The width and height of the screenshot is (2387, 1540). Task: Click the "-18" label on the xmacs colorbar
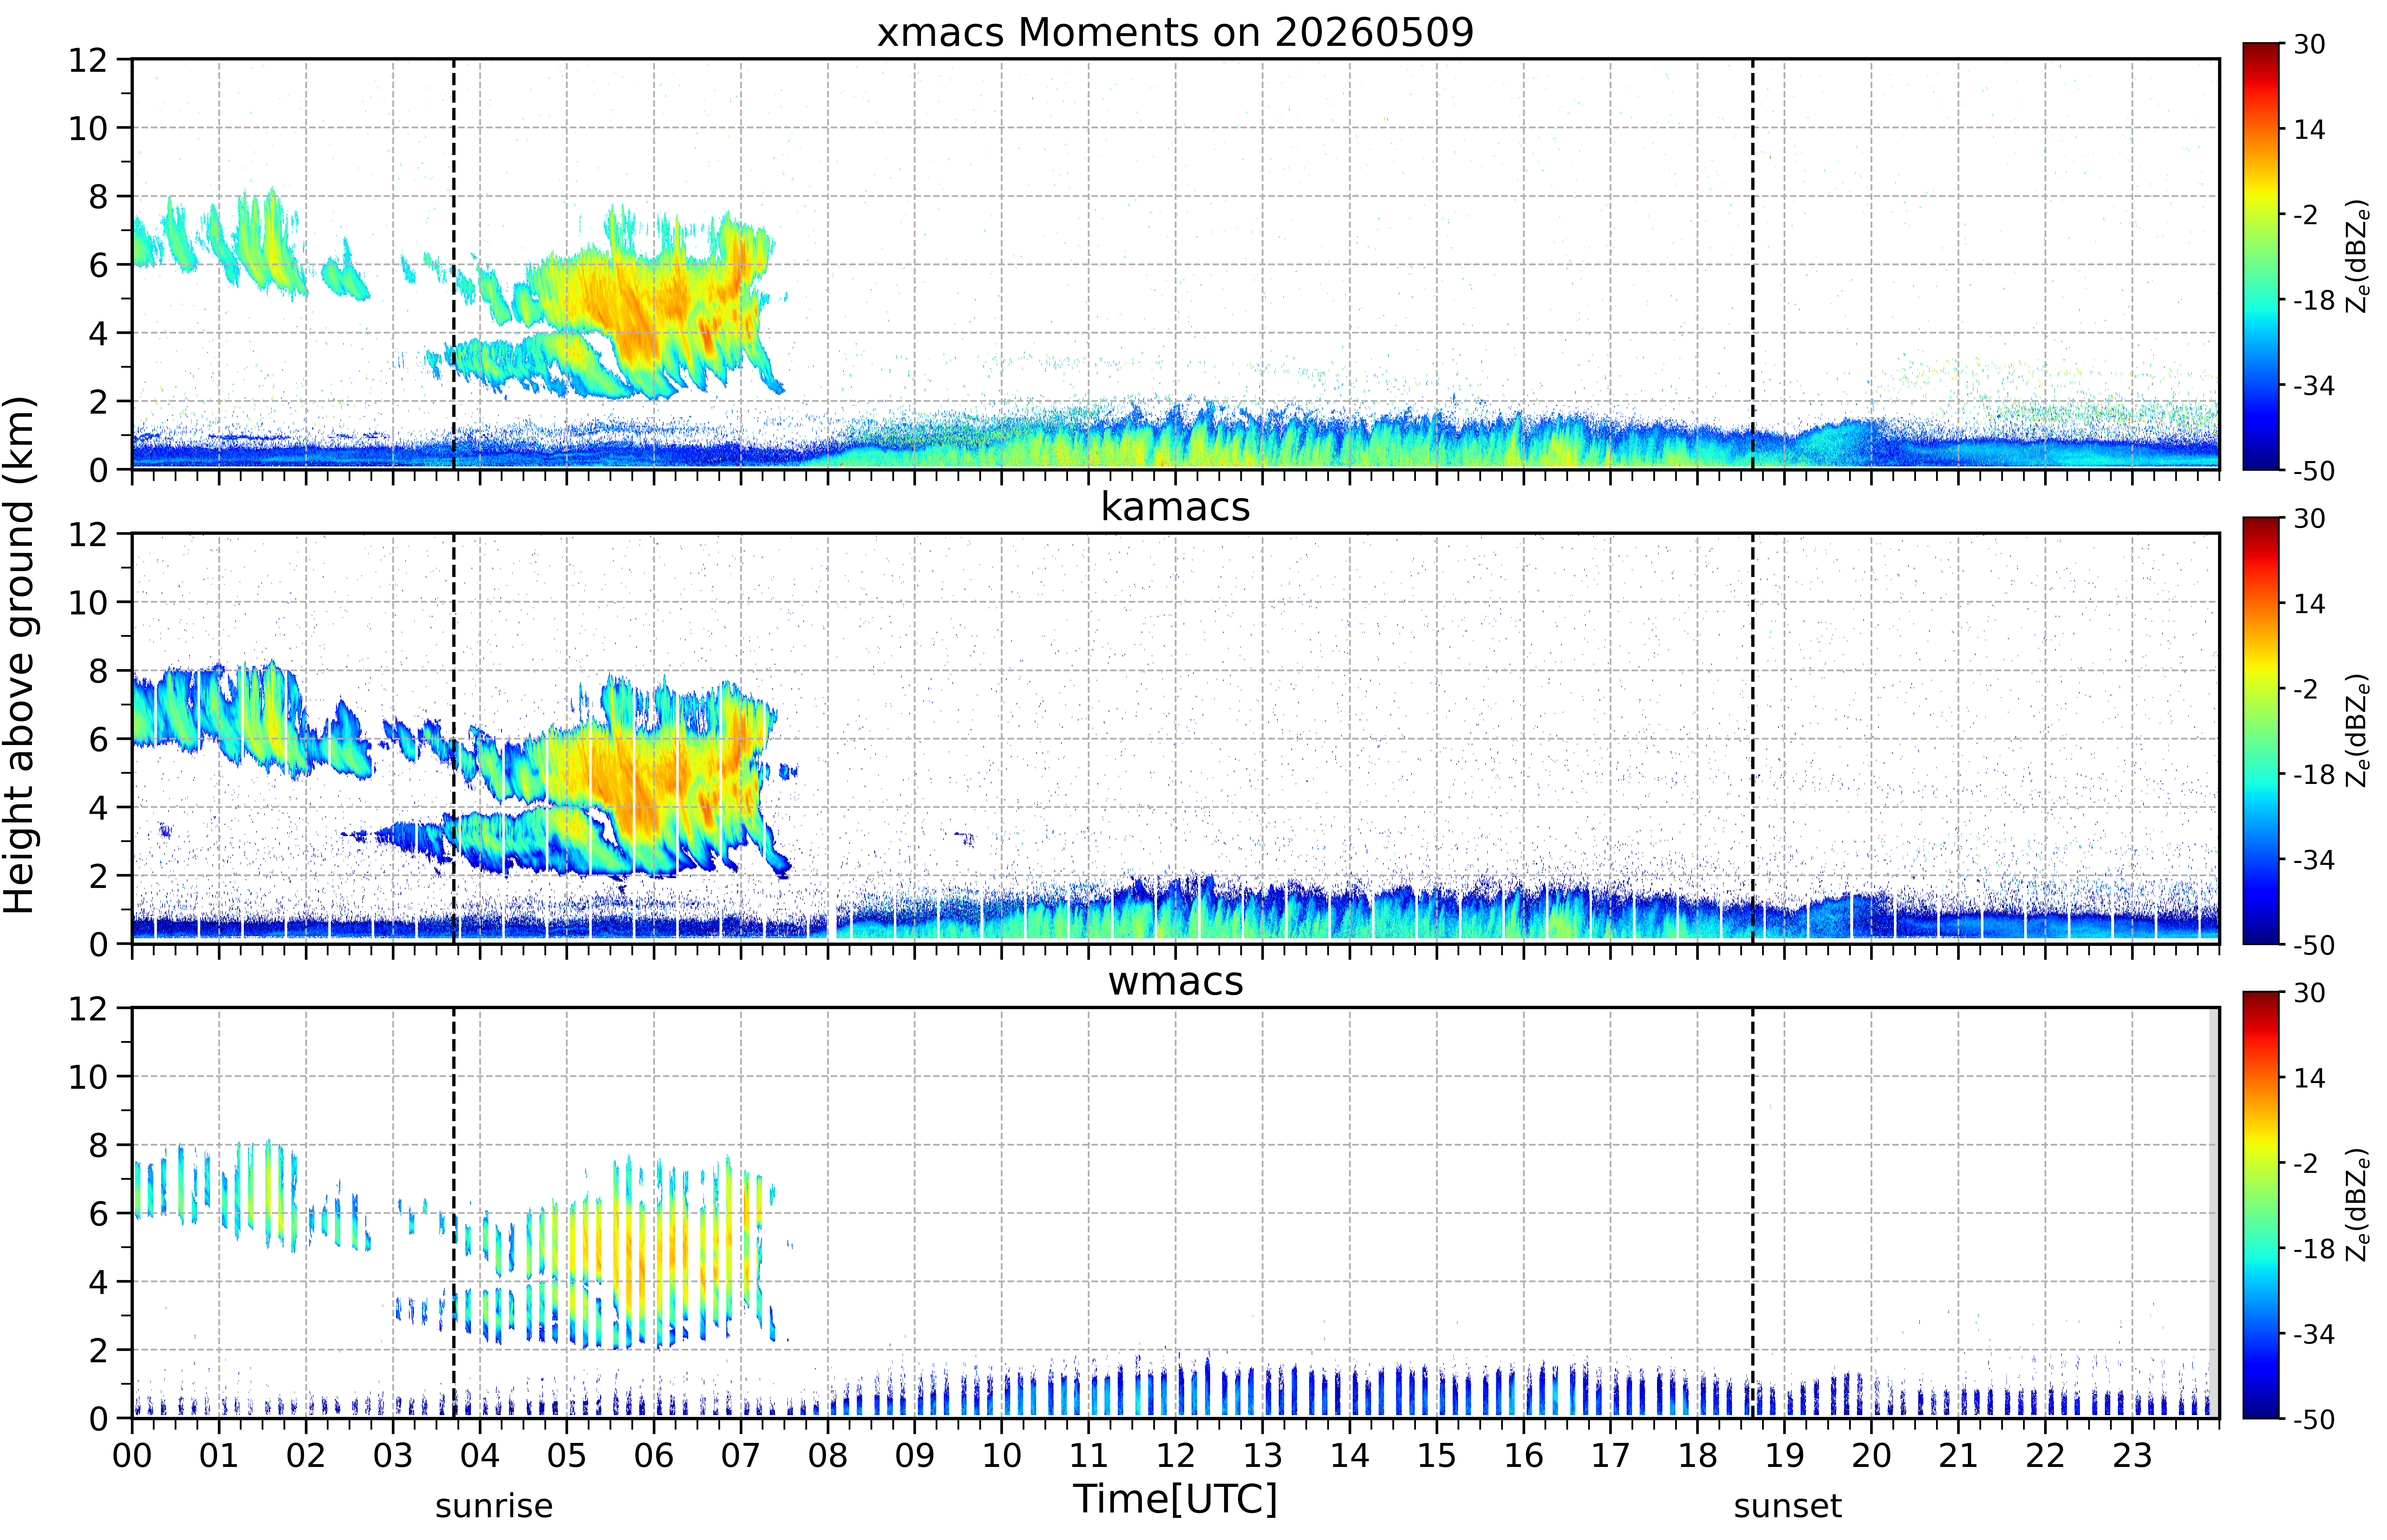pyautogui.click(x=2314, y=300)
